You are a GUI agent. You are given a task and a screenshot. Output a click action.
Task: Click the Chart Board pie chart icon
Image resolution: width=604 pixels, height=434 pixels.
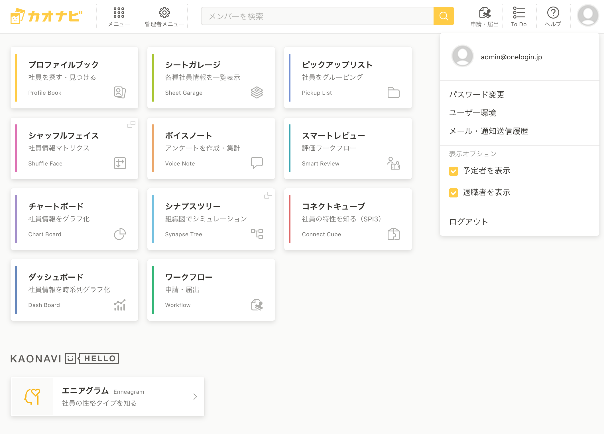coord(120,234)
